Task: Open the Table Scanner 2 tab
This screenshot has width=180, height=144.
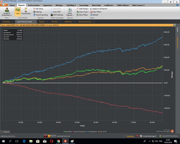Action: coord(138,5)
